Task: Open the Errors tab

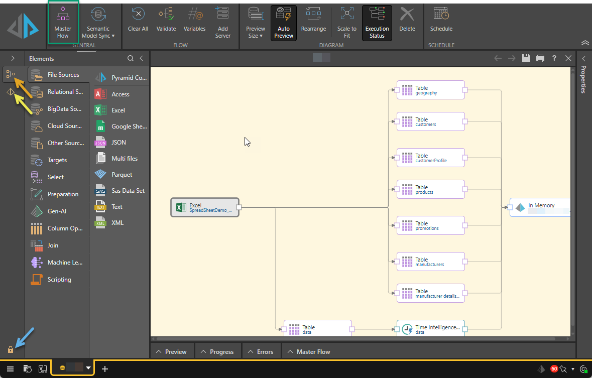Action: [x=260, y=351]
